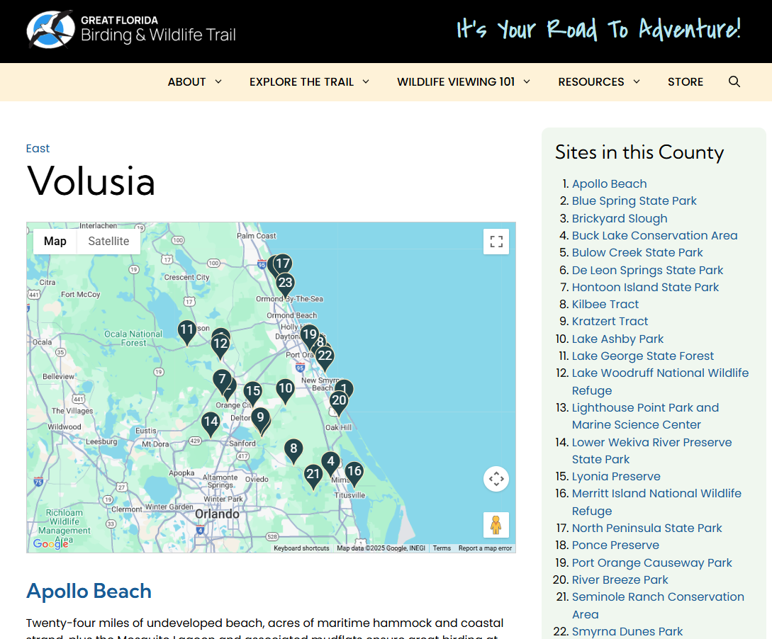This screenshot has height=639, width=772.
Task: Switch the map to Satellite view
Action: [108, 241]
